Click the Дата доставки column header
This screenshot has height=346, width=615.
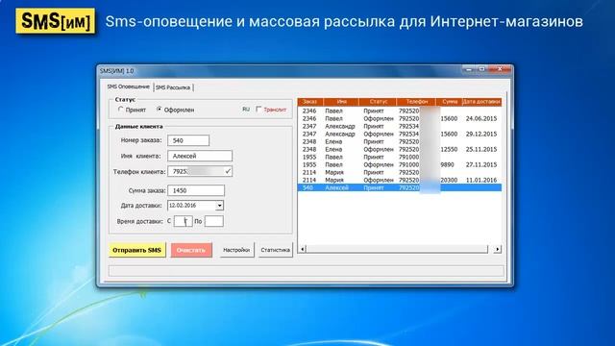tap(481, 102)
